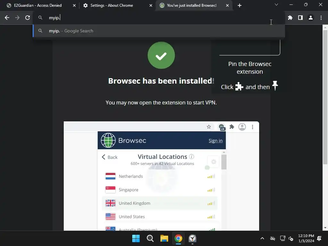Select the United Kingdom location
The height and width of the screenshot is (246, 328).
tap(160, 203)
